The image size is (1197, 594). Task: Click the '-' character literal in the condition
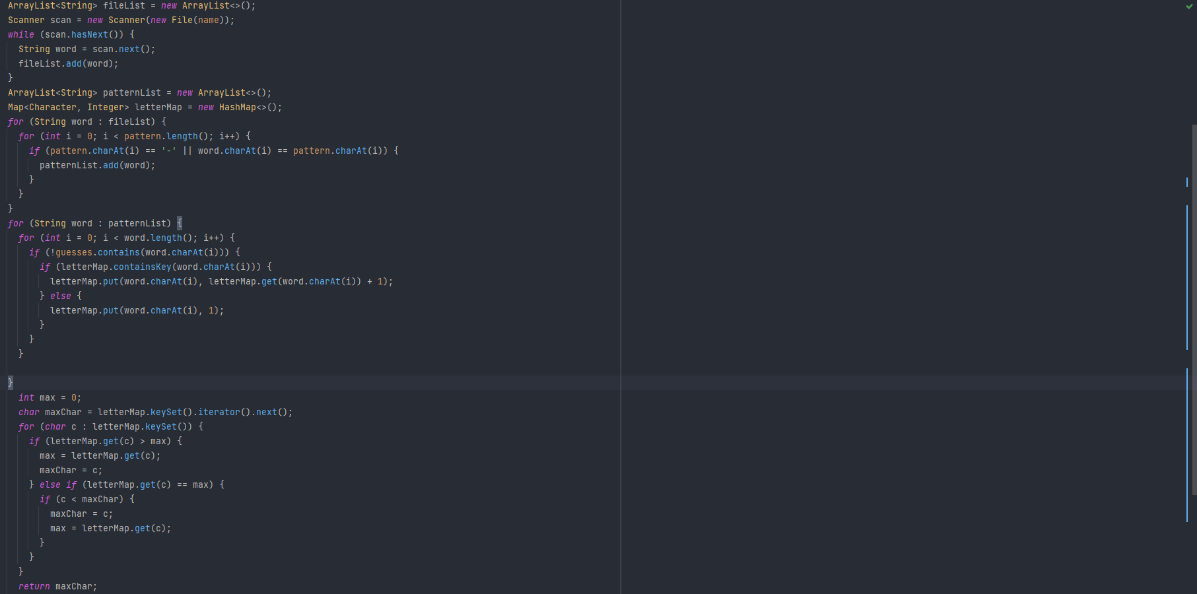point(169,151)
